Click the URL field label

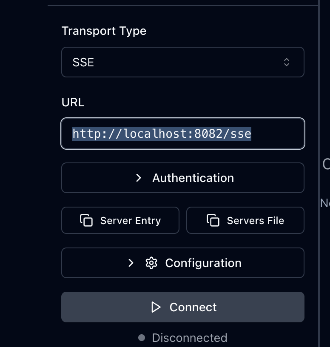(73, 102)
